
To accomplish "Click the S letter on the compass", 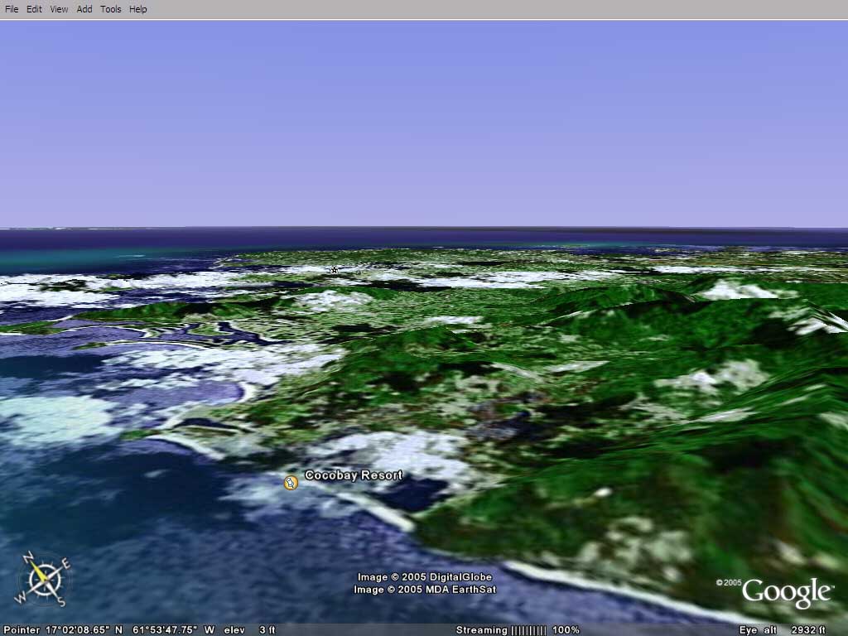I will [x=61, y=600].
